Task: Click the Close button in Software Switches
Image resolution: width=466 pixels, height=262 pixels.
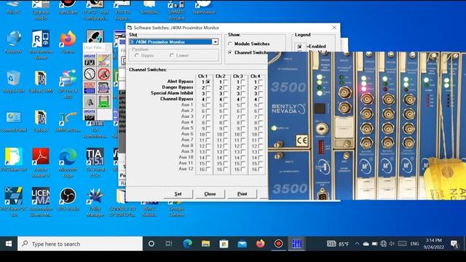Action: tap(210, 194)
